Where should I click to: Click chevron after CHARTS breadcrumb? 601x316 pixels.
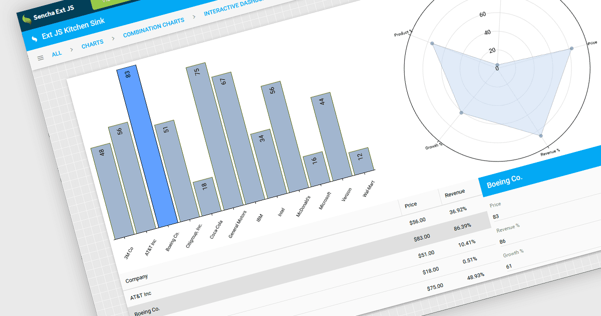point(113,38)
